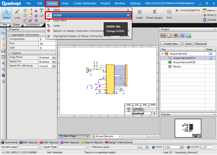Select the Text tool (green T)
Screen dimensions: 217x155
[x=41, y=10]
